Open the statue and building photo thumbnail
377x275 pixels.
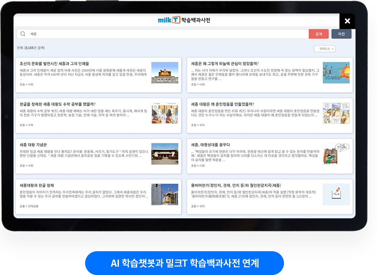pos(165,195)
